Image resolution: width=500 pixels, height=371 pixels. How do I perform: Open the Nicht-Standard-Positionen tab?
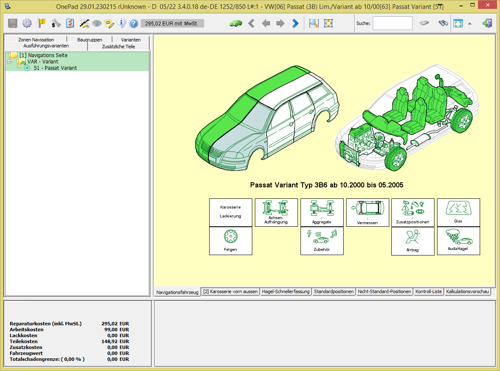click(x=384, y=291)
